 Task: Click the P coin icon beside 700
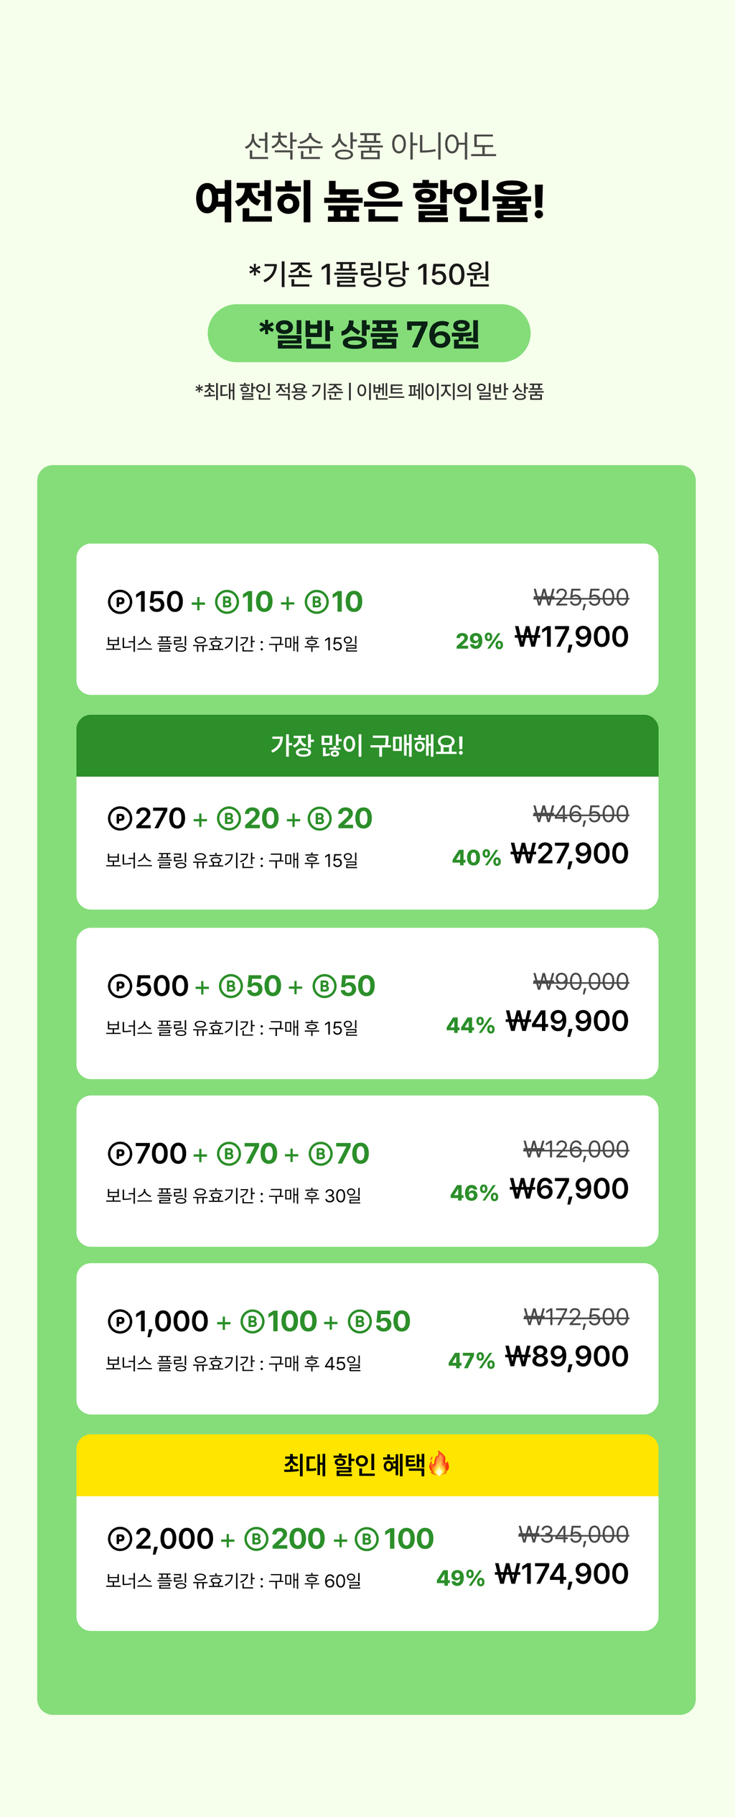click(120, 1154)
